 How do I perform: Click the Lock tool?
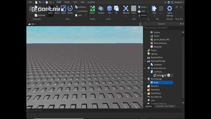(x=141, y=11)
